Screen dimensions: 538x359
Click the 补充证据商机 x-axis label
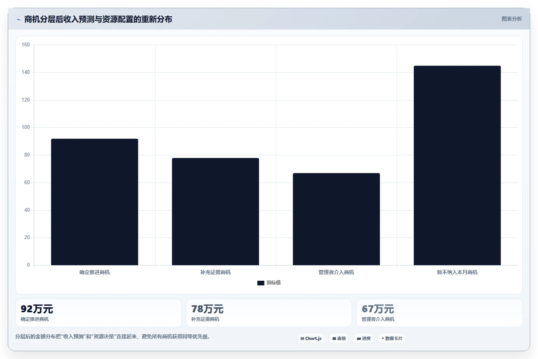[215, 272]
